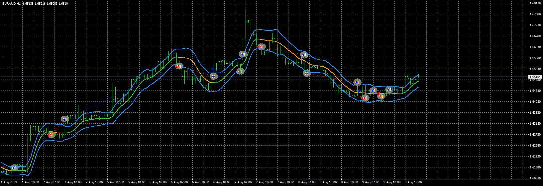Click the 1.63630 price scale value
Image resolution: width=543 pixels, height=186 pixels.
[x=535, y=113]
